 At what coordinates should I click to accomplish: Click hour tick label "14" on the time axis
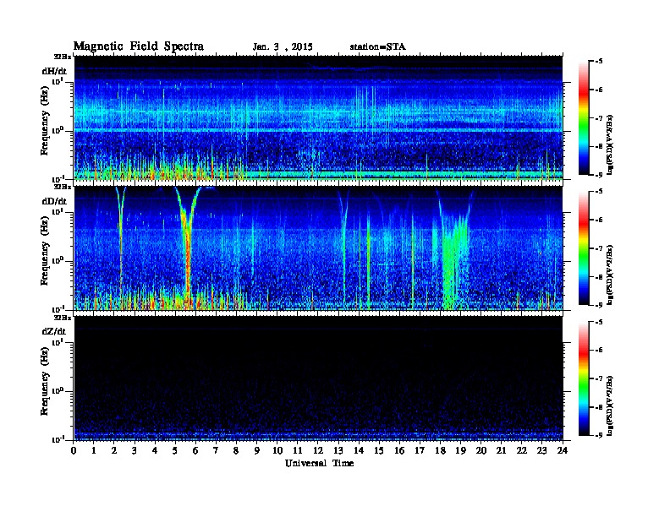coord(359,450)
